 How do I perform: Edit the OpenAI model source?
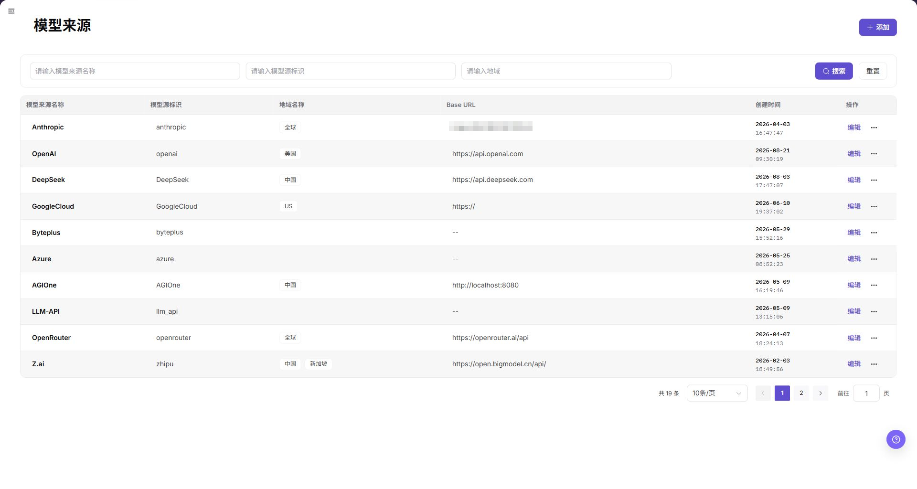coord(853,154)
